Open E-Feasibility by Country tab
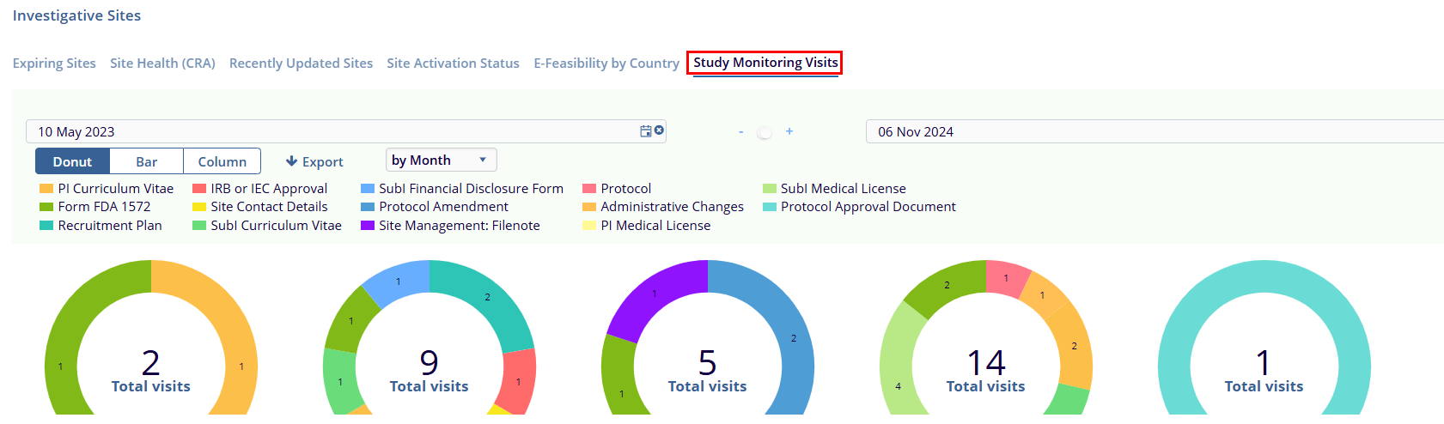This screenshot has width=1444, height=424. [x=606, y=64]
